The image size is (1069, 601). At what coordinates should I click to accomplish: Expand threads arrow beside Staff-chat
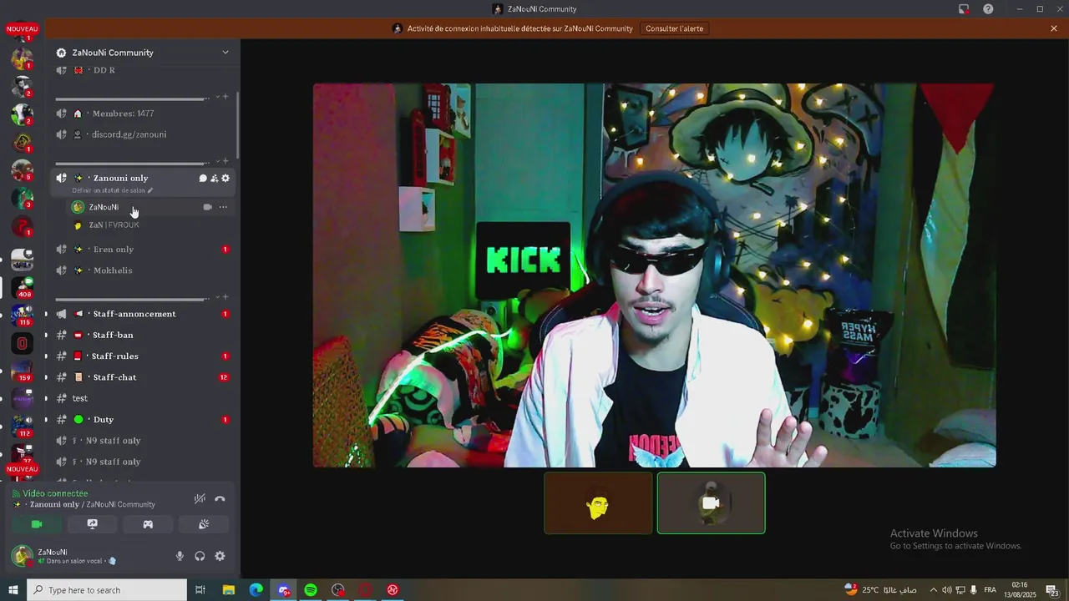(46, 377)
